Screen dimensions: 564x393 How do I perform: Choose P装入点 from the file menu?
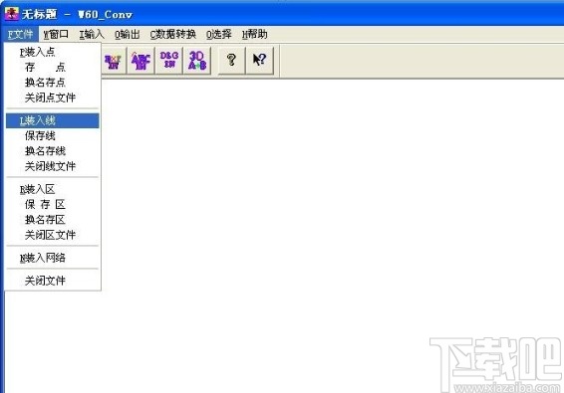(x=53, y=52)
